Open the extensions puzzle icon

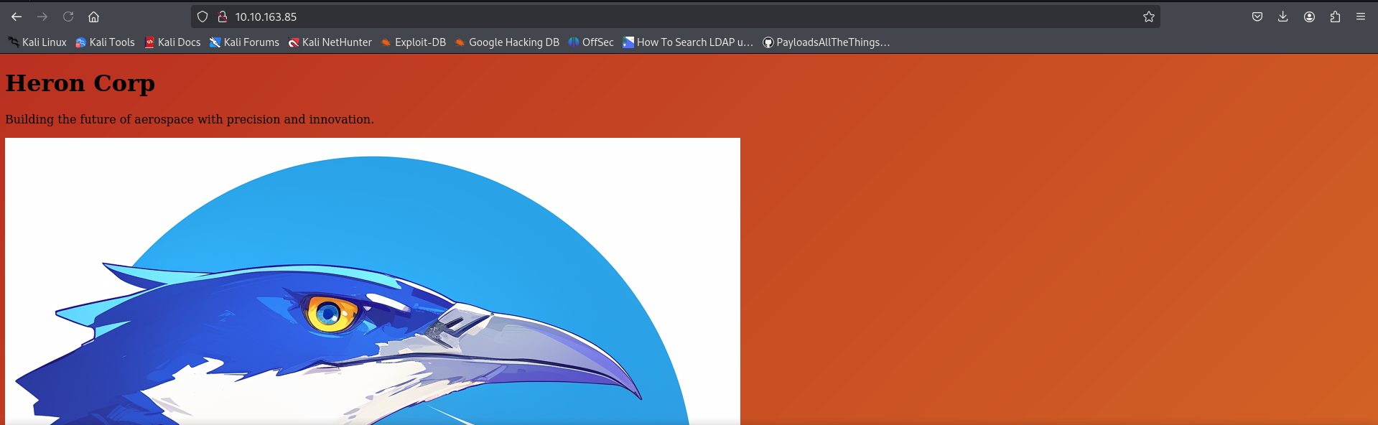tap(1335, 17)
